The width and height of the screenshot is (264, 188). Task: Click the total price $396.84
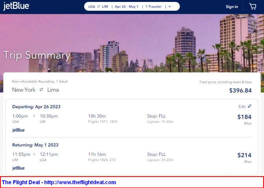tap(240, 91)
